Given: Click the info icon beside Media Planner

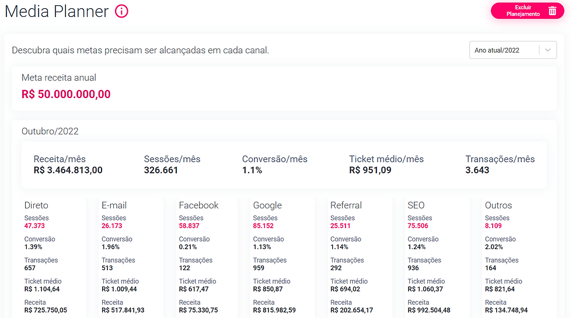Looking at the screenshot, I should coord(121,11).
